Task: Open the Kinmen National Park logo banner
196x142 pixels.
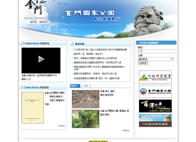Action: [155, 92]
